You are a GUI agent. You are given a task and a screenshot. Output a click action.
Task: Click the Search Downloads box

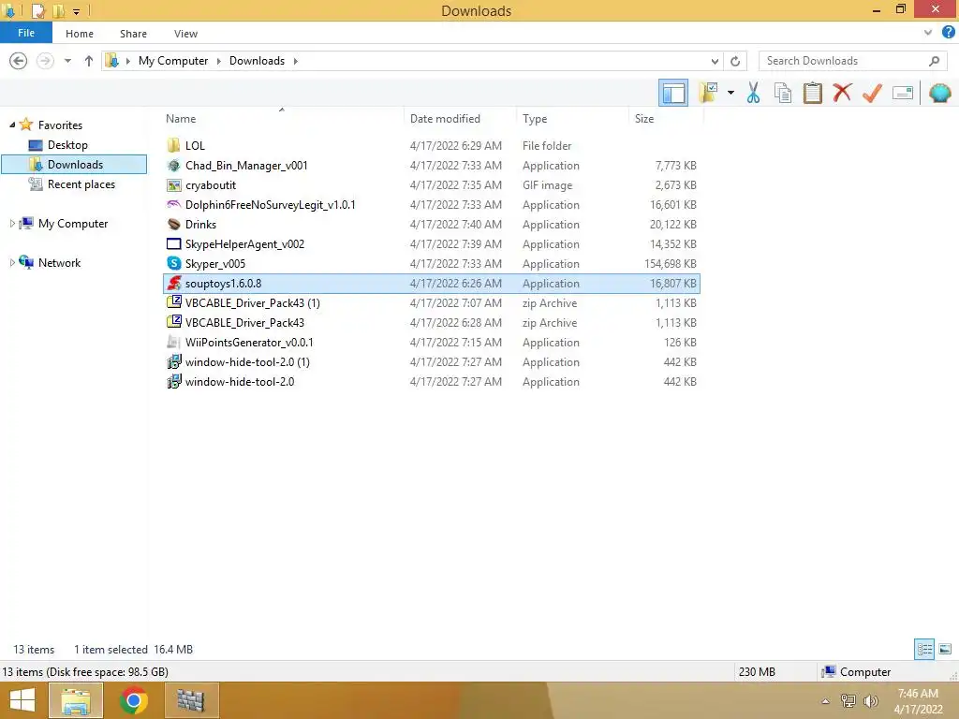pos(852,61)
